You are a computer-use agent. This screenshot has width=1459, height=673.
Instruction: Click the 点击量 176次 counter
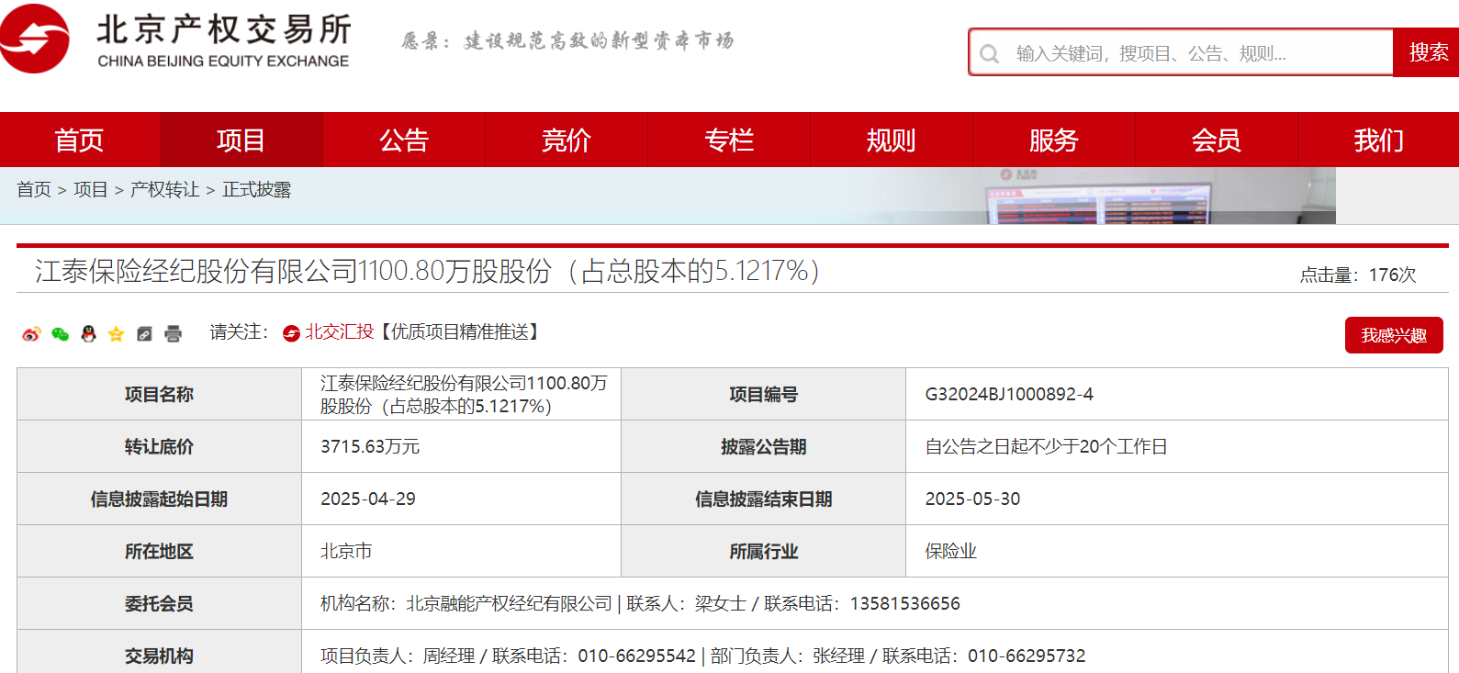(x=1358, y=275)
